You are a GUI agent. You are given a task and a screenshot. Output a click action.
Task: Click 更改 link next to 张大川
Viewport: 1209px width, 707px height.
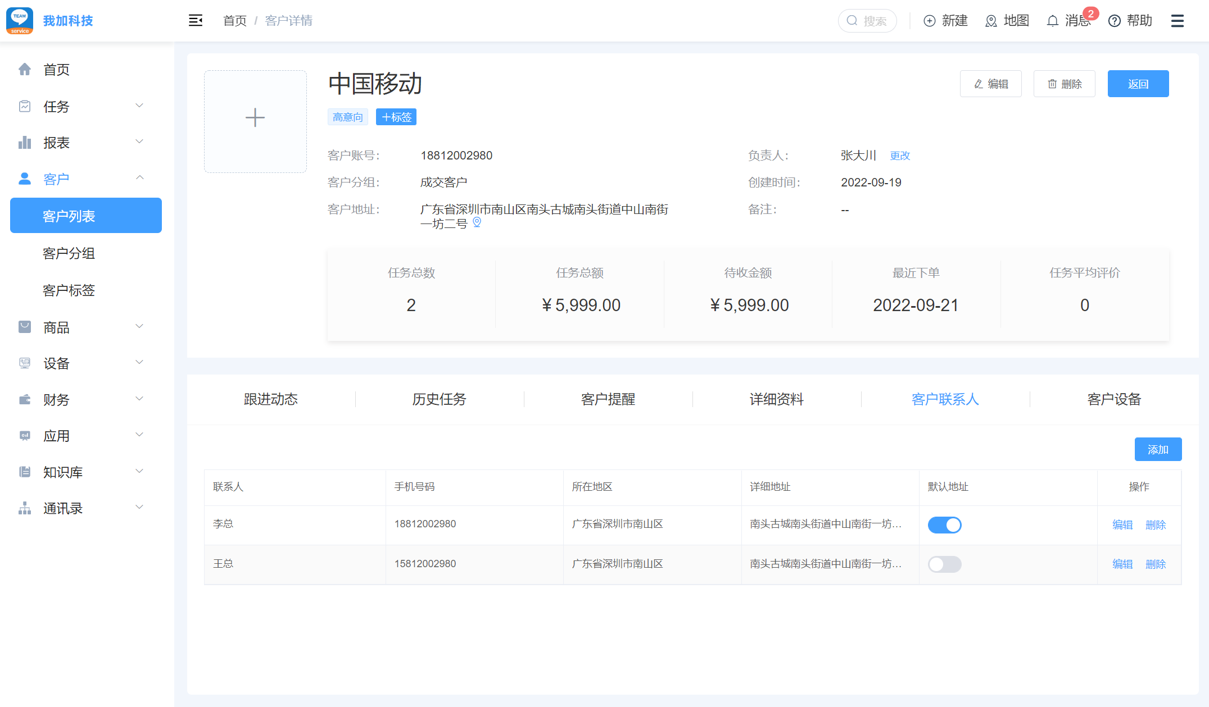click(x=899, y=156)
